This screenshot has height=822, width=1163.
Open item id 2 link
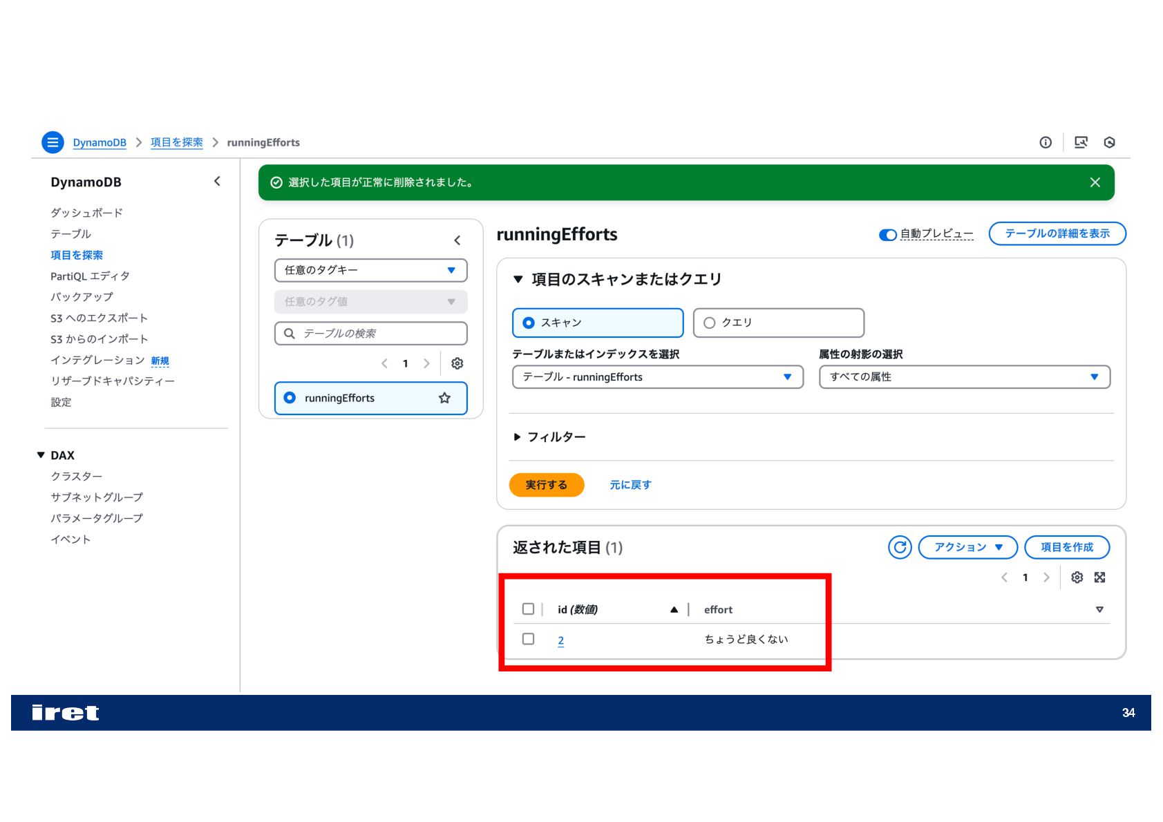point(560,640)
